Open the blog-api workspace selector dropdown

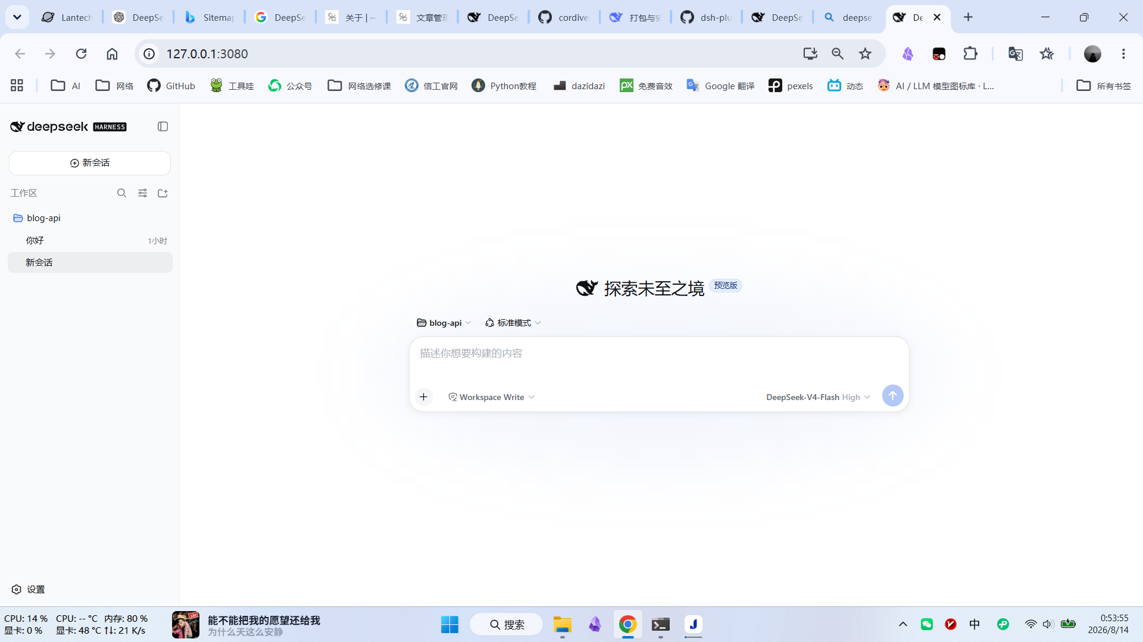(444, 323)
